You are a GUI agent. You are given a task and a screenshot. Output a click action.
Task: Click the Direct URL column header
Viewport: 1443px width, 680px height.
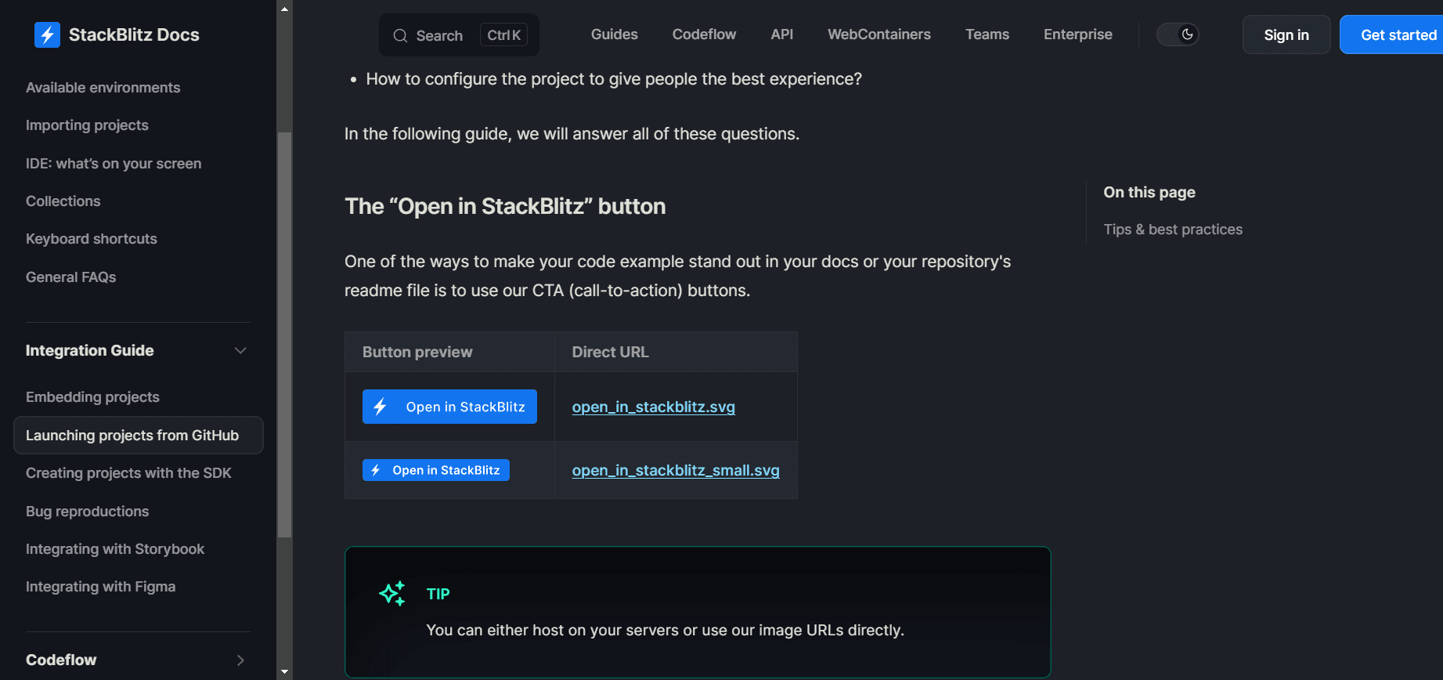(x=611, y=352)
